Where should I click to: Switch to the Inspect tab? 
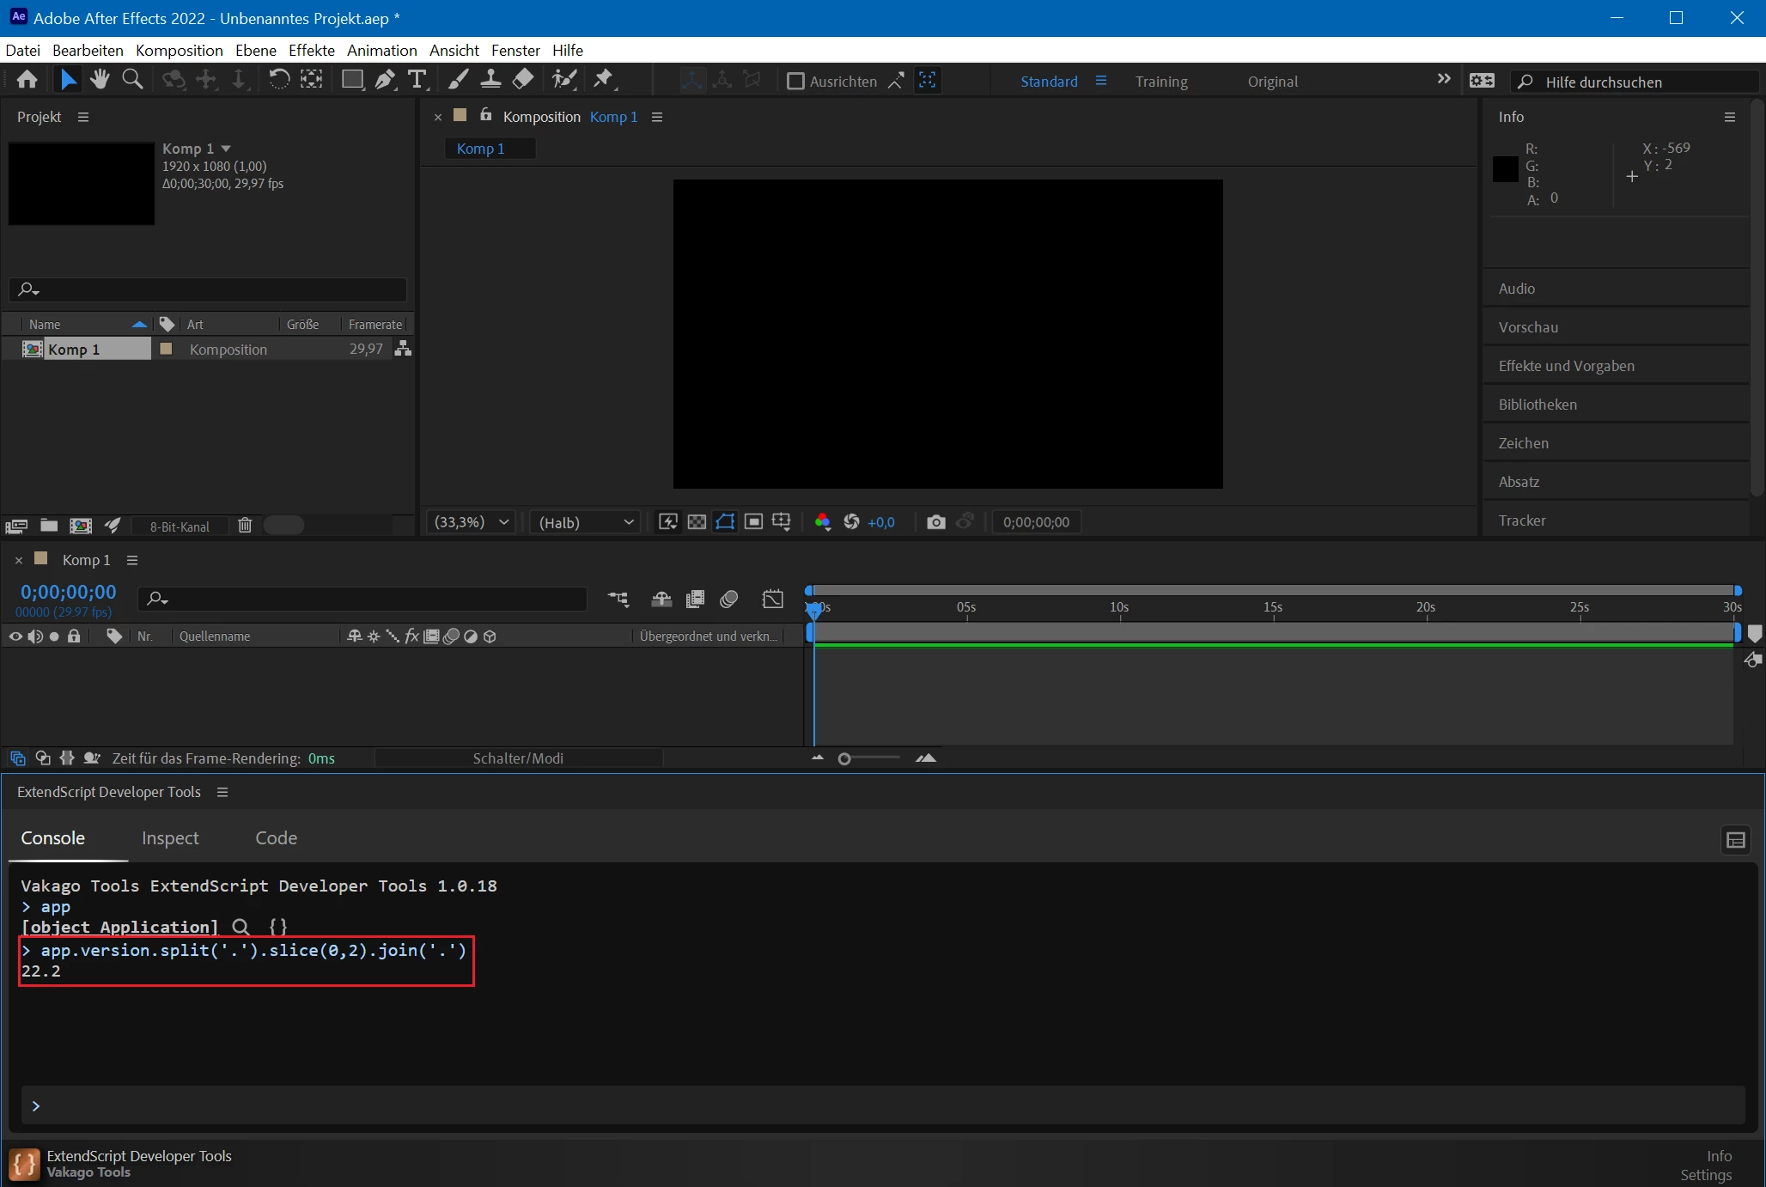pos(170,837)
